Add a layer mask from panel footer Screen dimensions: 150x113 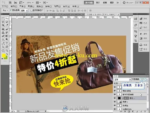pos(129,112)
